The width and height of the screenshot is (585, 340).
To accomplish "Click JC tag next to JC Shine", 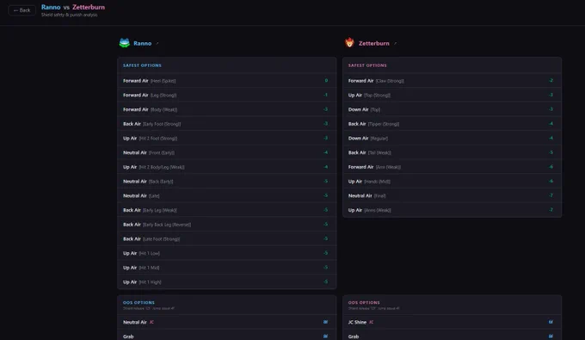I will (372, 322).
